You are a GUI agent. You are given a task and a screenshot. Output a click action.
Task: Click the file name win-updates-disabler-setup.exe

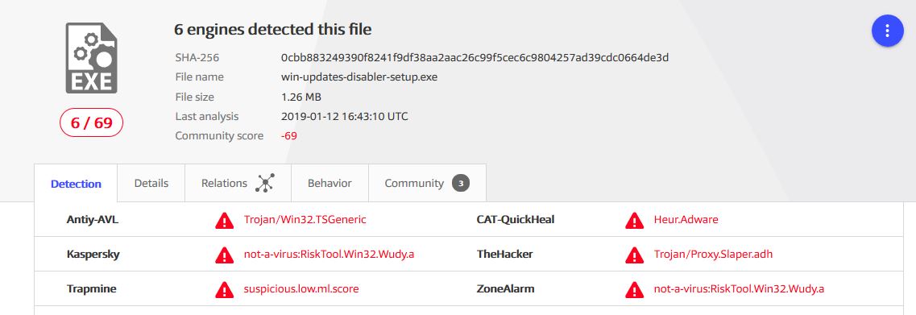pos(359,77)
